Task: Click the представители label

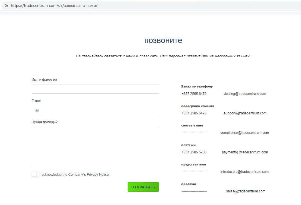Action: point(193,164)
